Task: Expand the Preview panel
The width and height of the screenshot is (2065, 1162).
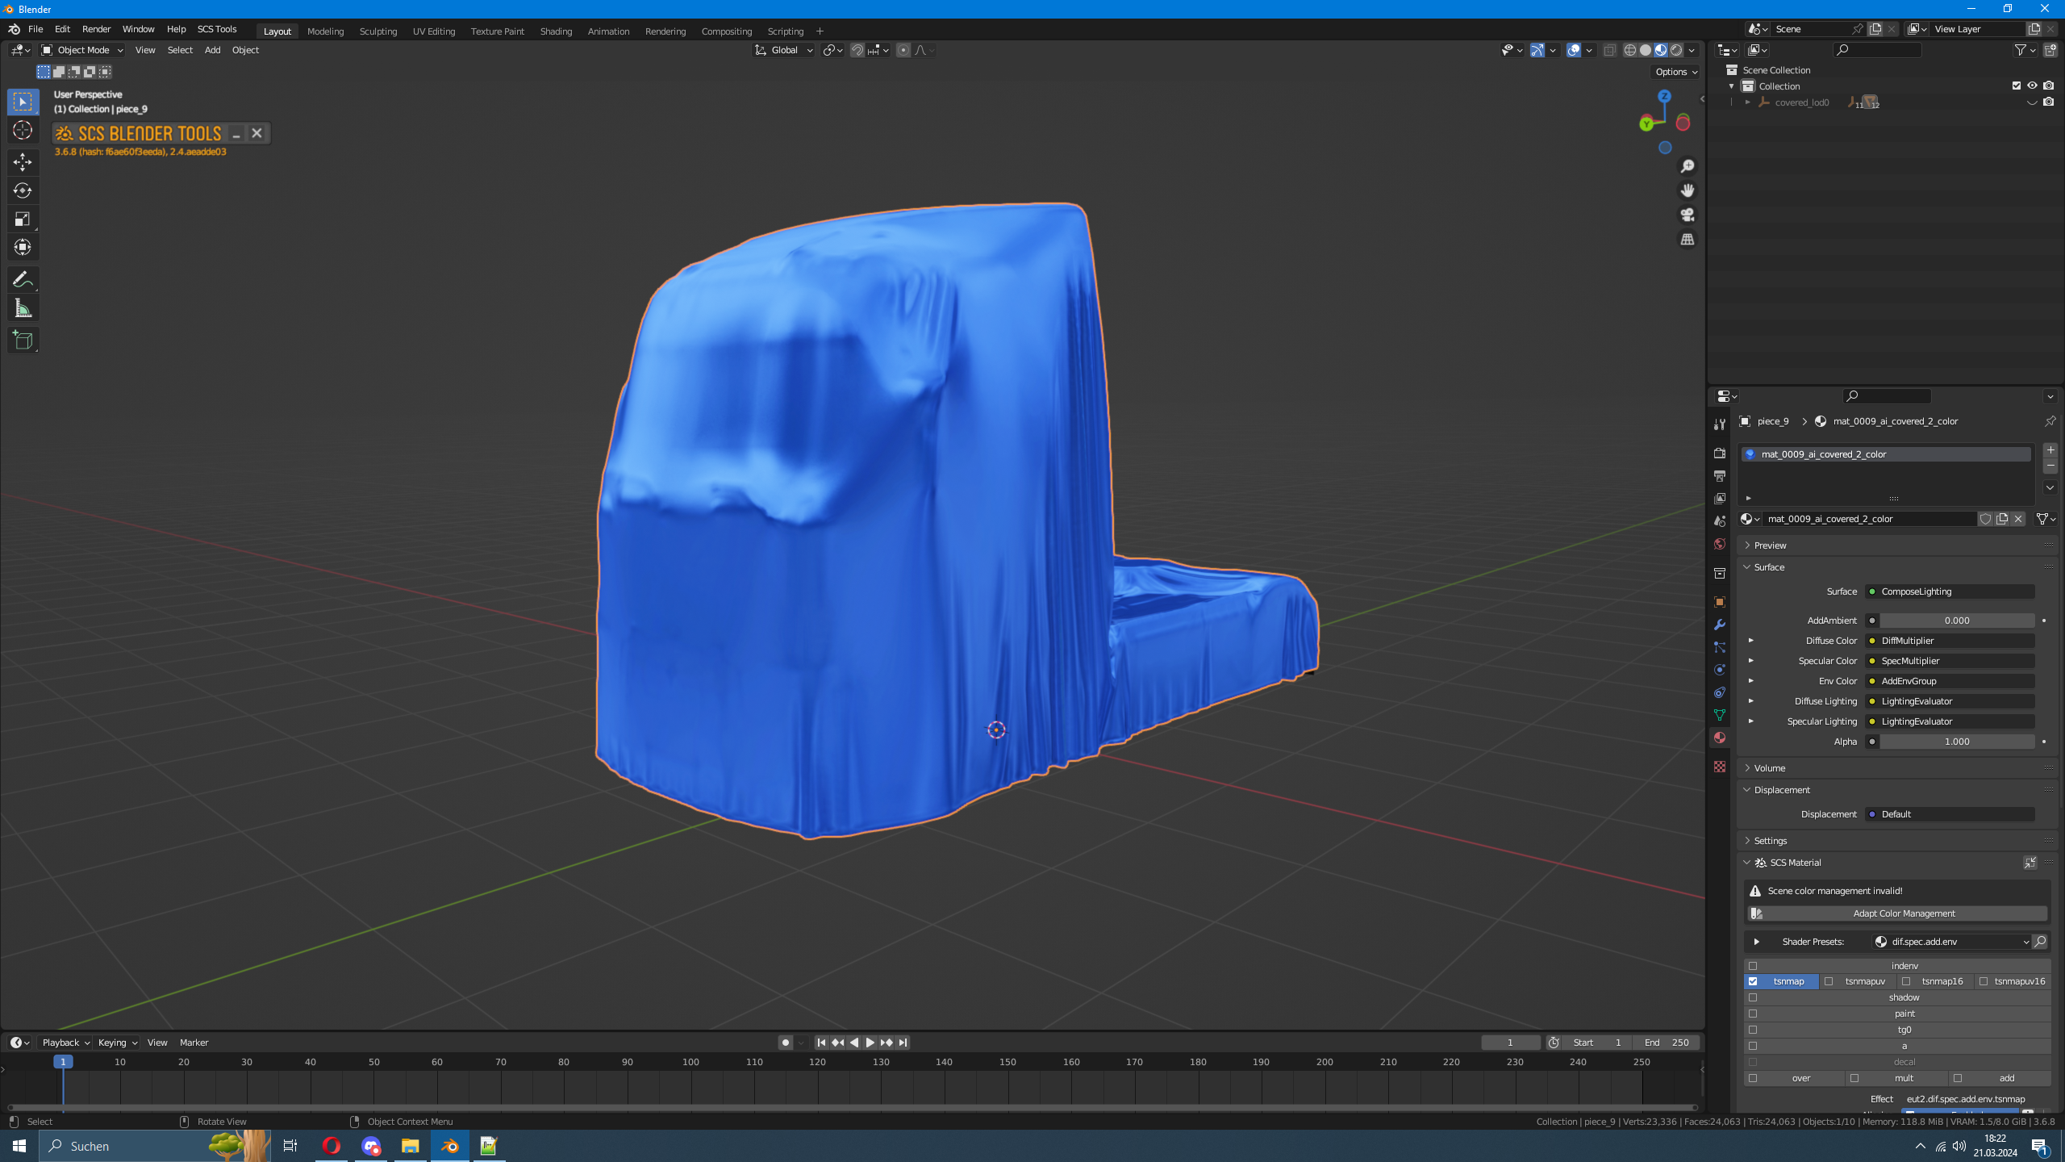Action: click(1770, 545)
